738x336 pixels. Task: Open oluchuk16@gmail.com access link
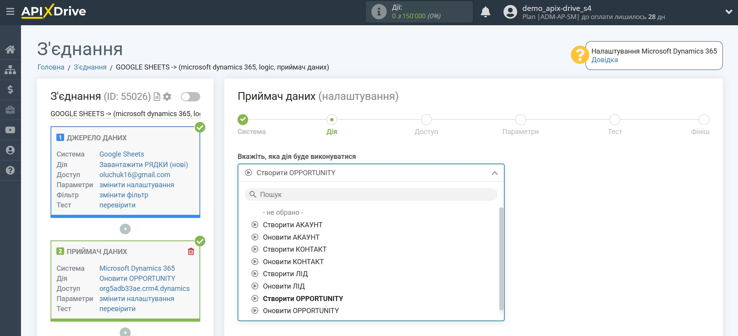135,175
